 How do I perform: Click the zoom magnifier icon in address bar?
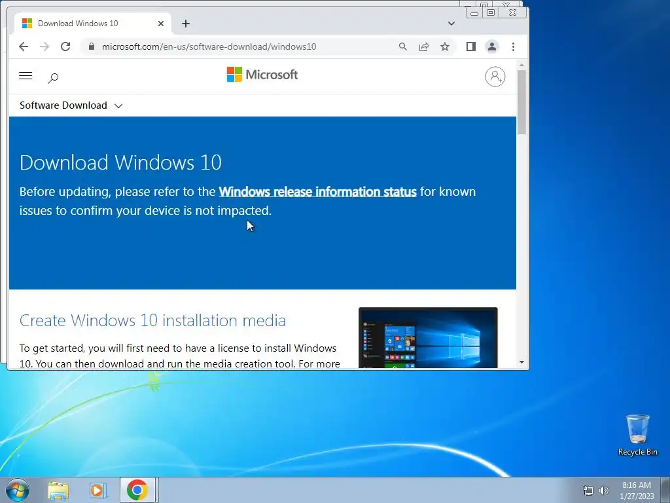click(x=402, y=47)
